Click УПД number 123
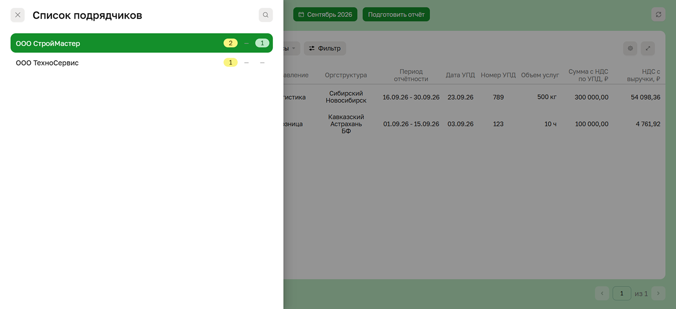Image resolution: width=676 pixels, height=309 pixels. coord(498,124)
